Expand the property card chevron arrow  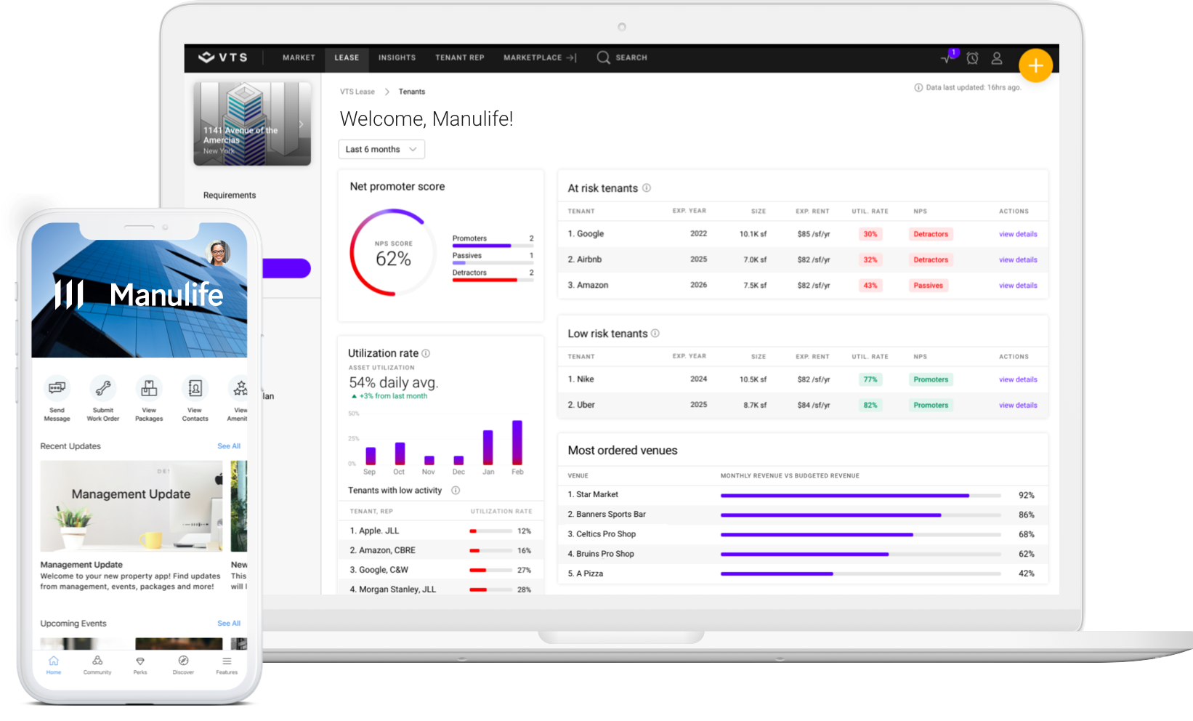(x=301, y=124)
